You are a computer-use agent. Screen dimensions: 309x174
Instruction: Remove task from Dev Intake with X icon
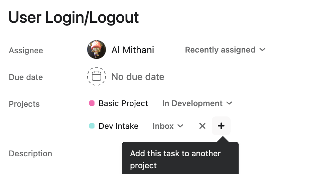tap(202, 126)
